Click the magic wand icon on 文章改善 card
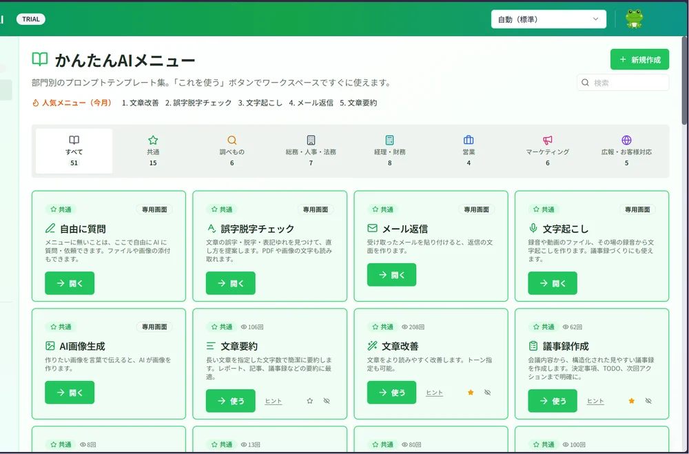This screenshot has height=454, width=689. (x=372, y=346)
